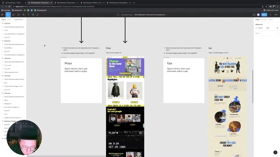280x157 pixels.
Task: Click the canvas vertical scrollbar
Action: click(x=253, y=86)
